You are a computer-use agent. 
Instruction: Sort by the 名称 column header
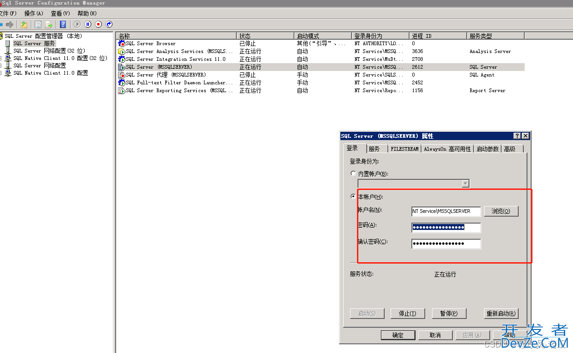176,35
